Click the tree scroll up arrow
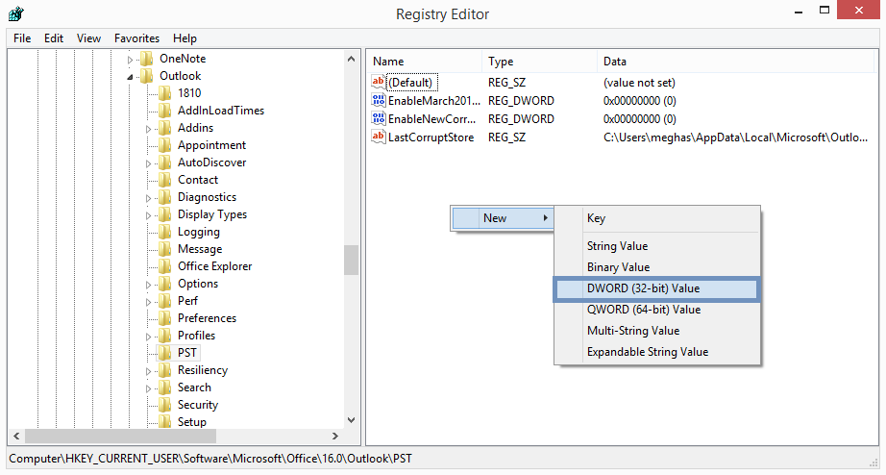 351,59
